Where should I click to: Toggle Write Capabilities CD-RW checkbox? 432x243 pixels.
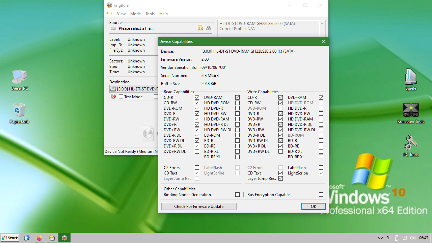coord(280,103)
